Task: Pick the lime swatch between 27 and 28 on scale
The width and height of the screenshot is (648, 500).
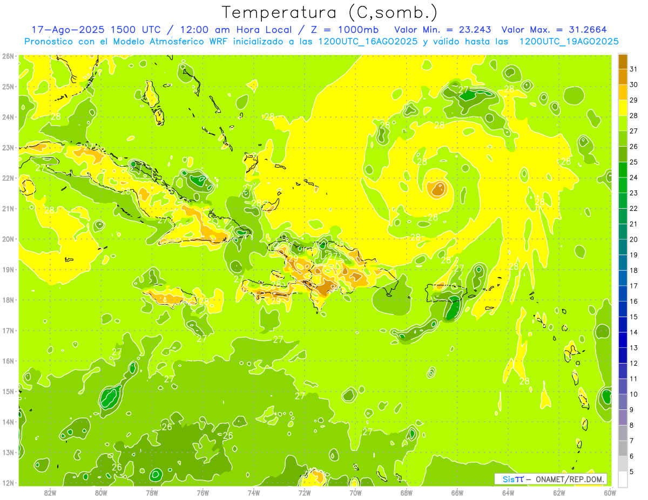Action: (623, 124)
